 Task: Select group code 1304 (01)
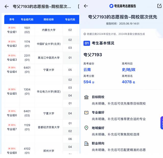pyautogui.click(x=27, y=92)
